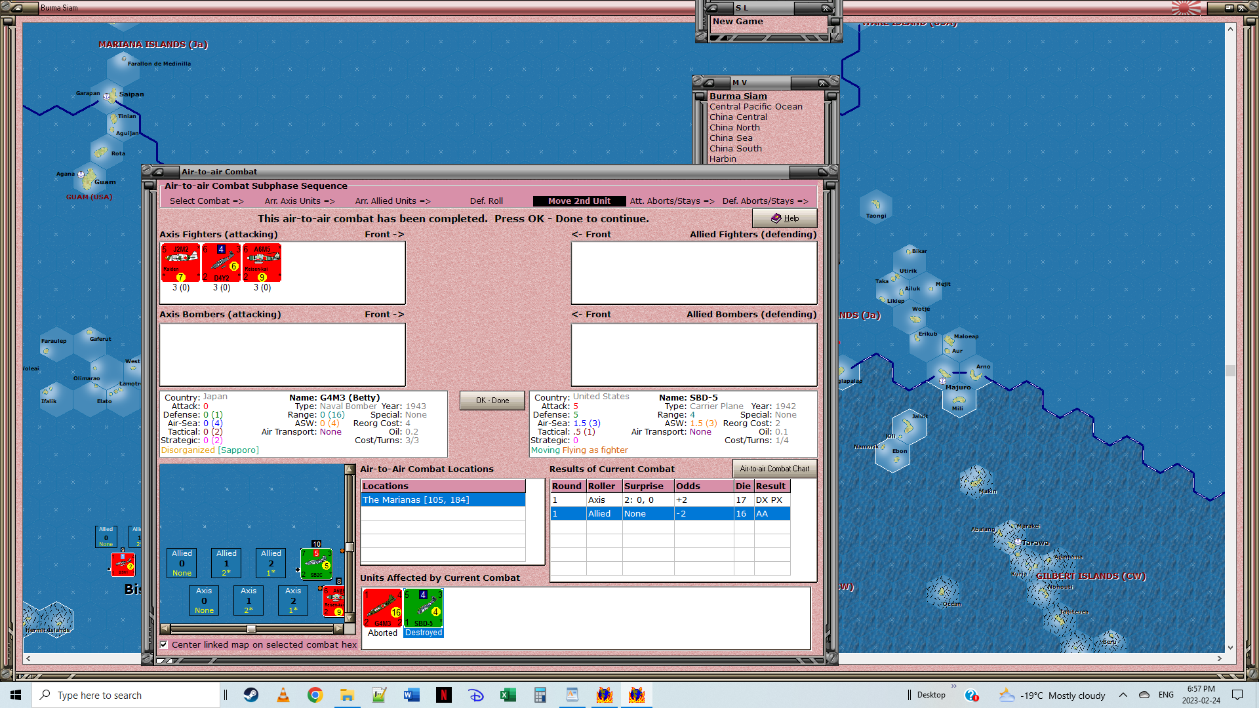Select the D4Y2 Axis fighter counter
Image resolution: width=1259 pixels, height=708 pixels.
pyautogui.click(x=221, y=262)
